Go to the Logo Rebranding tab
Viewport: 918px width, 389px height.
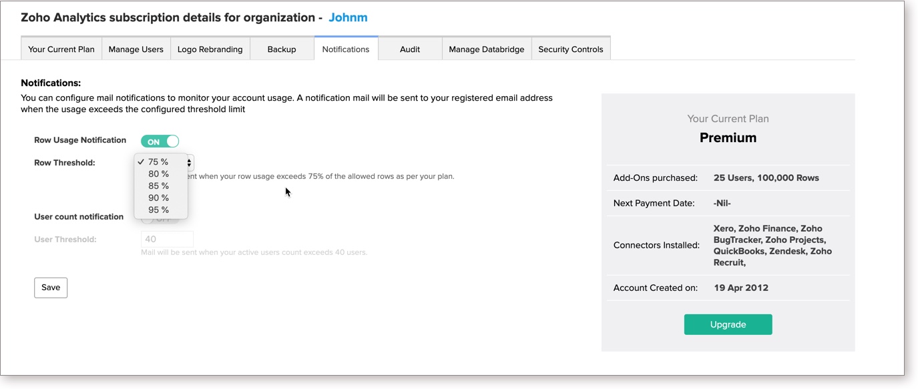point(210,49)
